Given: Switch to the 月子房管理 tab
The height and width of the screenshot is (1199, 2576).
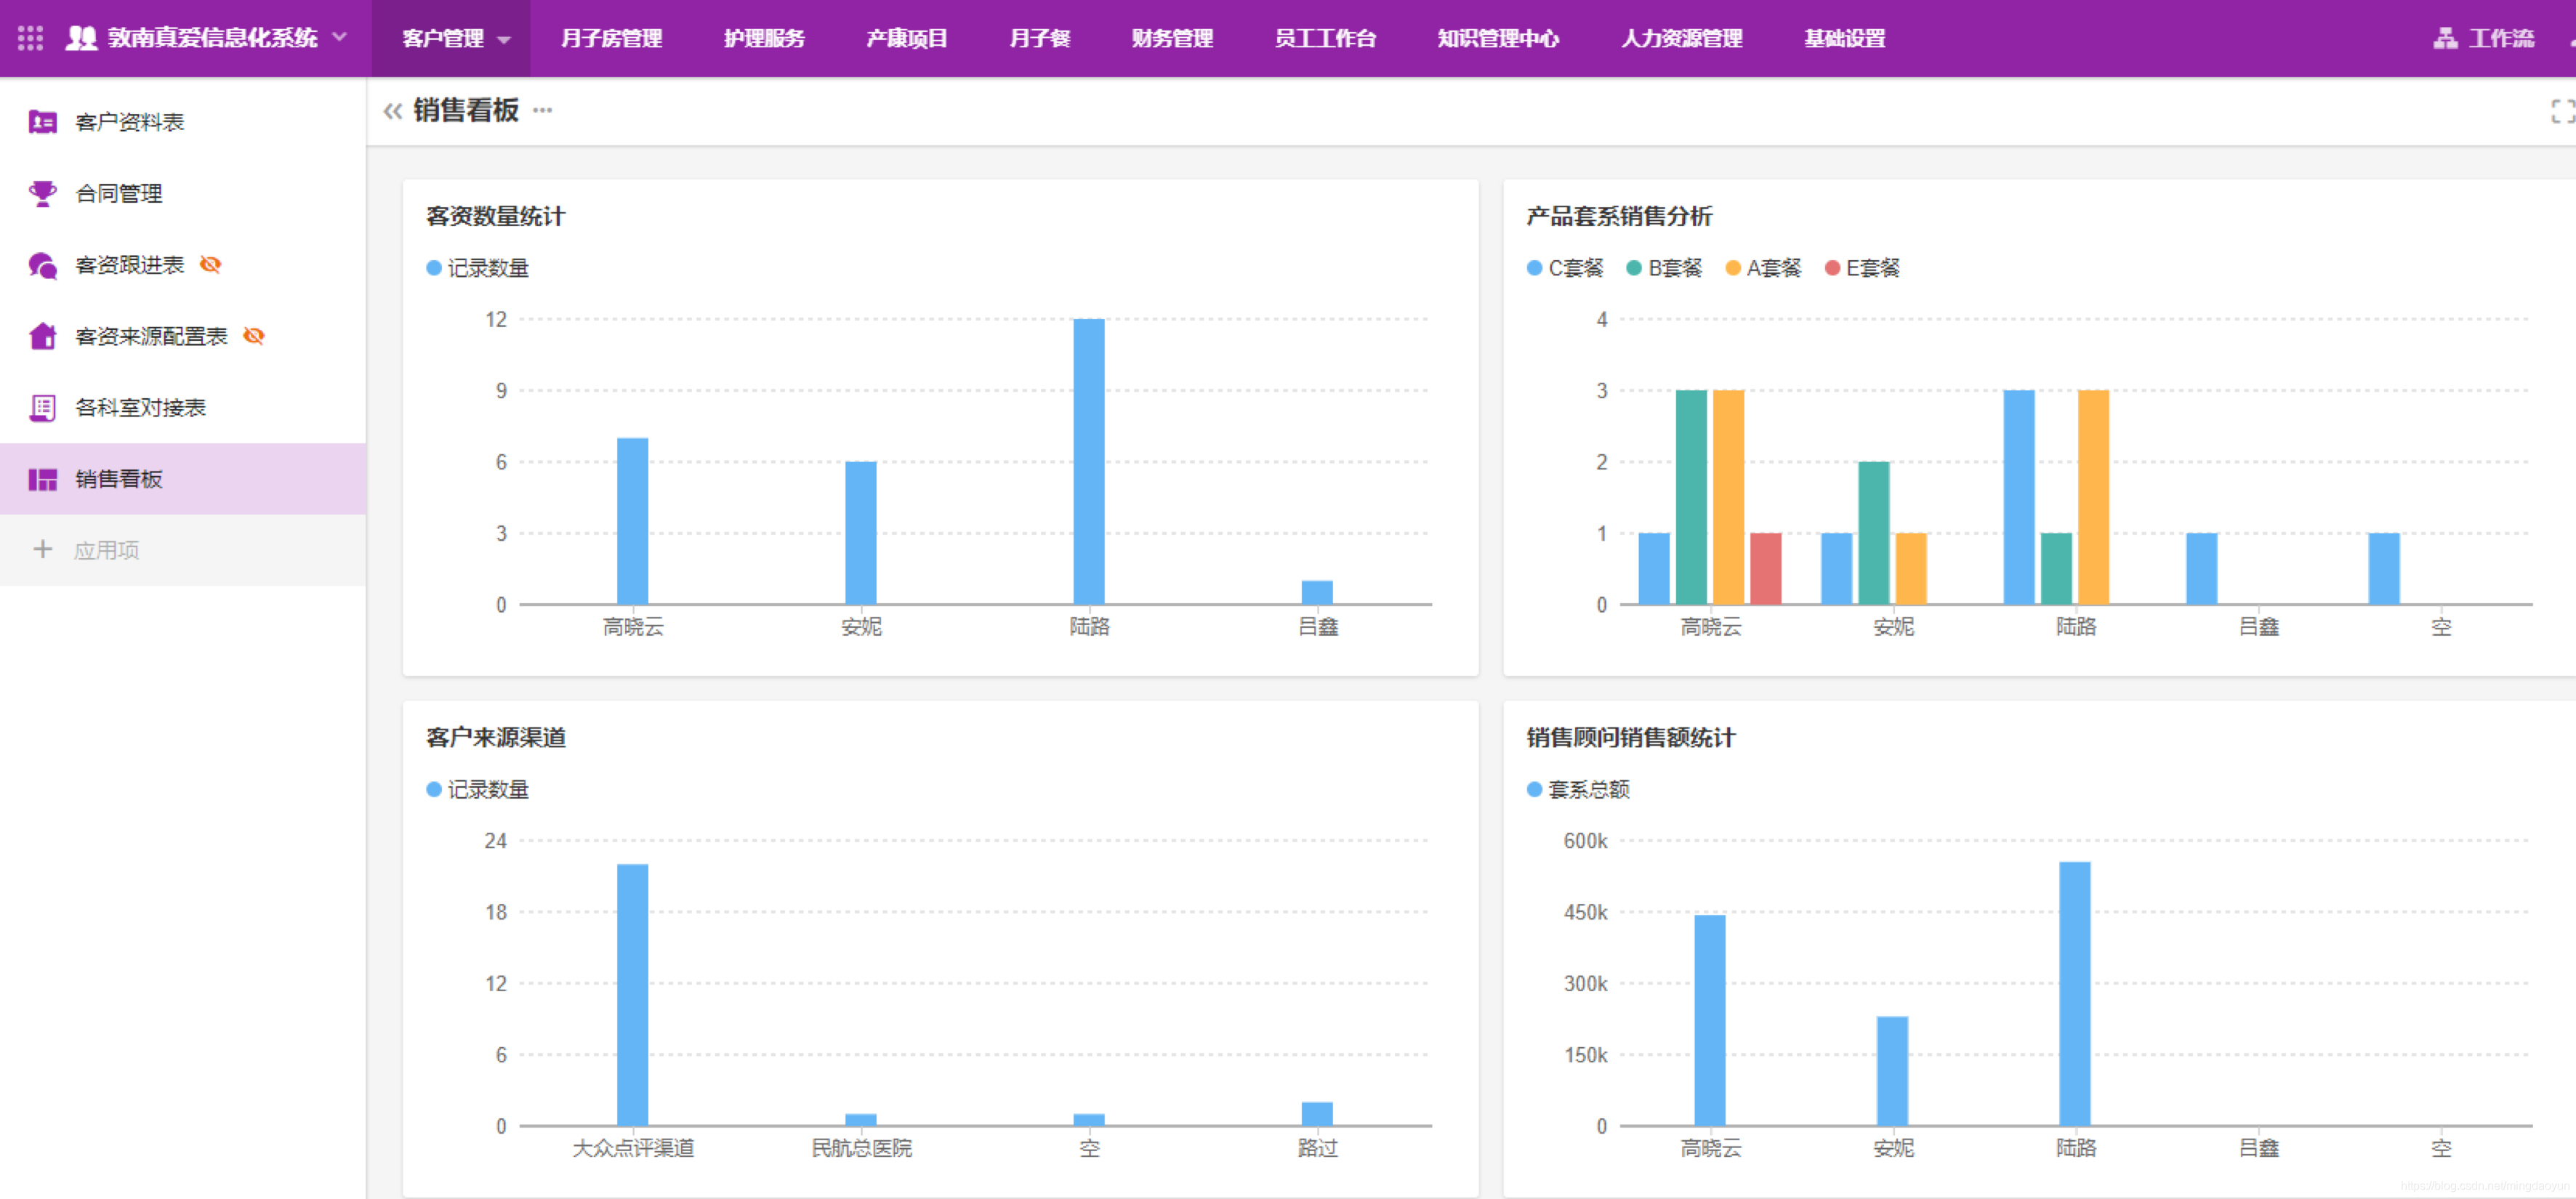Looking at the screenshot, I should [611, 38].
